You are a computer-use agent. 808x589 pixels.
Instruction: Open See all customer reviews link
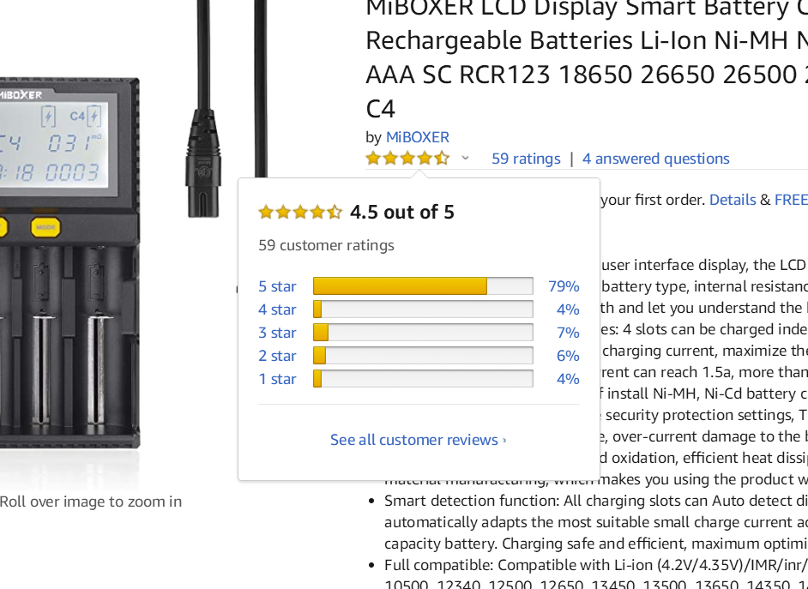(x=414, y=440)
